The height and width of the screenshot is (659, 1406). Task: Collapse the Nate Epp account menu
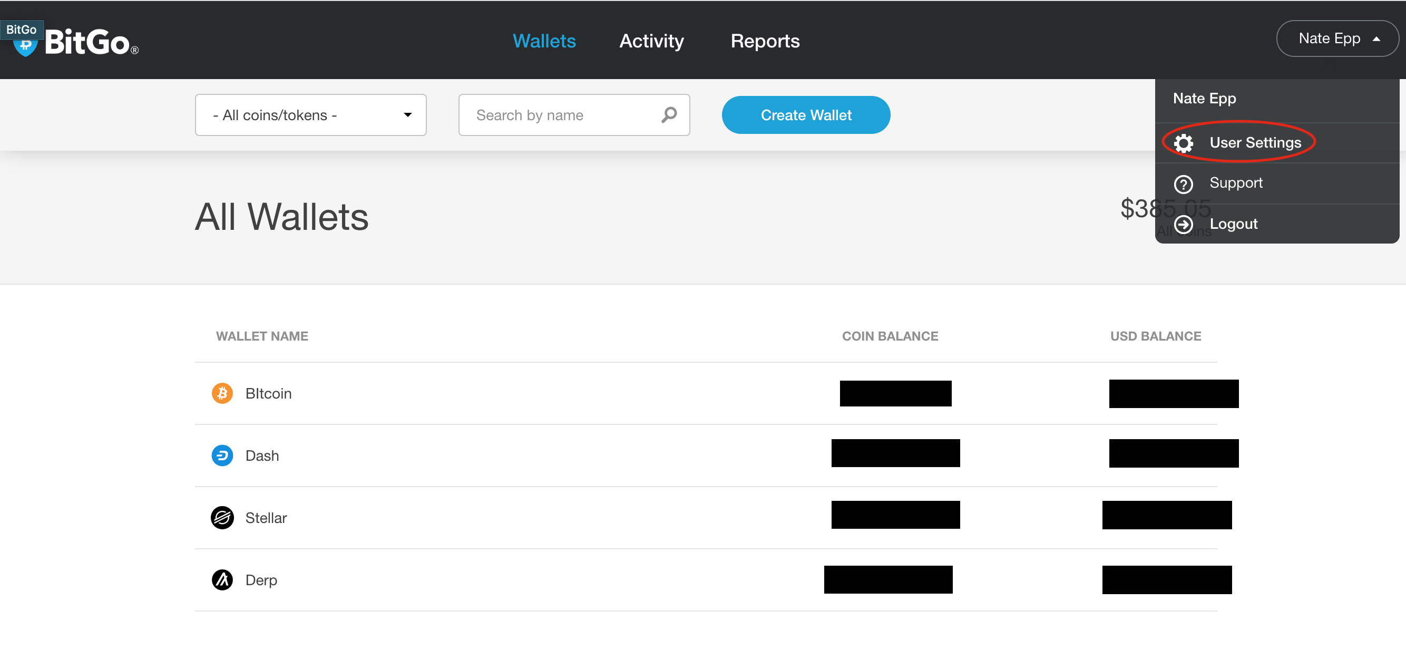(1337, 39)
